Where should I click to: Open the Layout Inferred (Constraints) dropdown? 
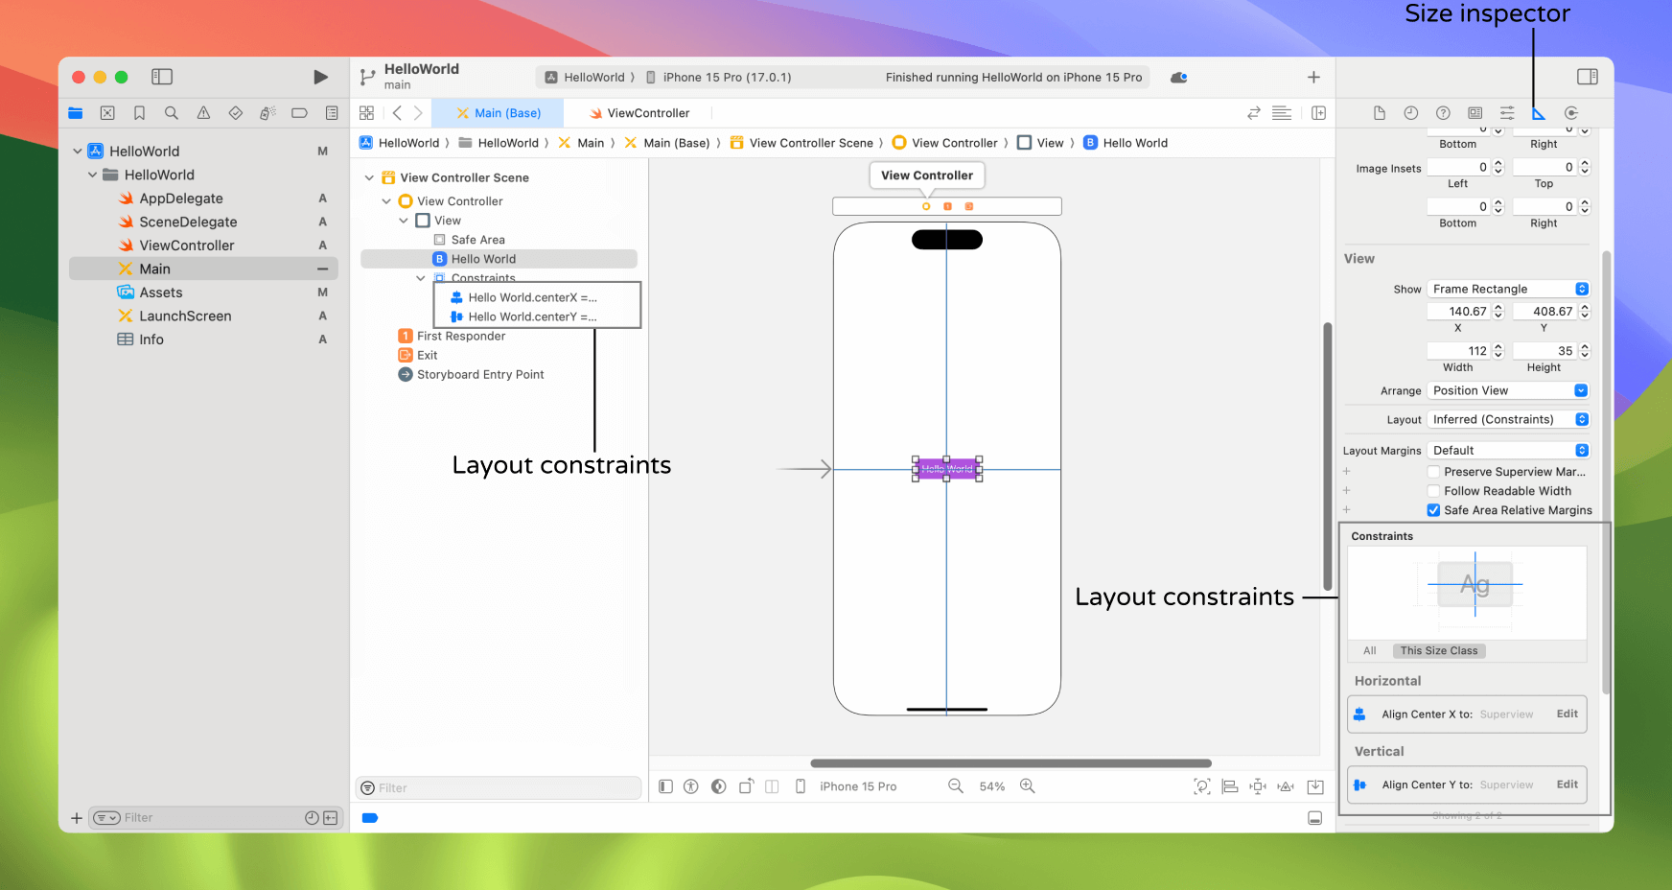[1508, 419]
